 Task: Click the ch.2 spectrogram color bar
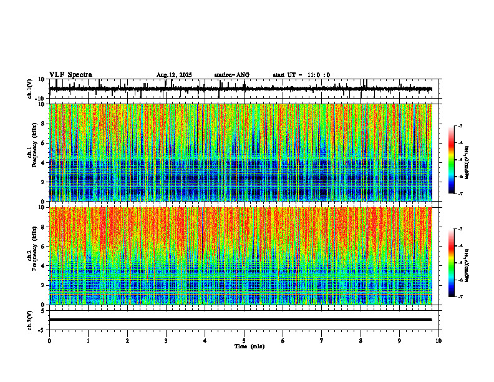coord(452,263)
